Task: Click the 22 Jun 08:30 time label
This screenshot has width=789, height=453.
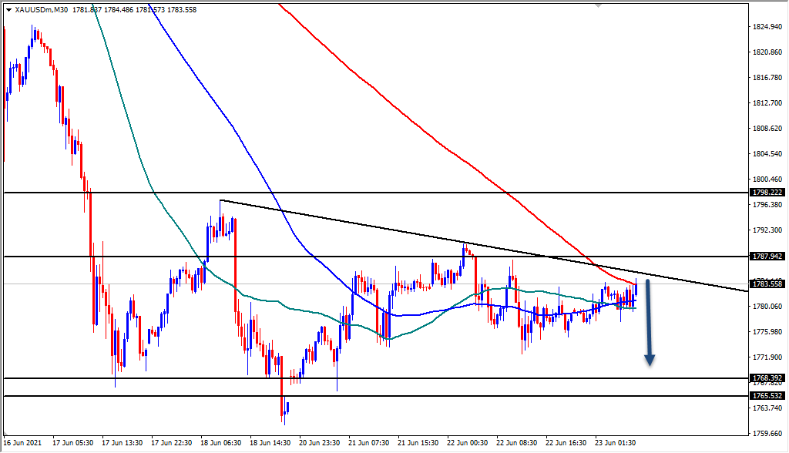Action: 516,443
